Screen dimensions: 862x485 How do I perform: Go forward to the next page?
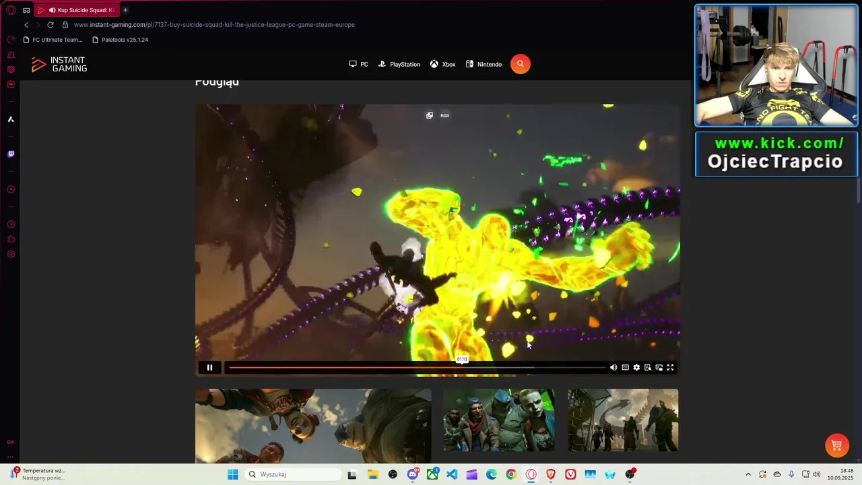pyautogui.click(x=38, y=25)
